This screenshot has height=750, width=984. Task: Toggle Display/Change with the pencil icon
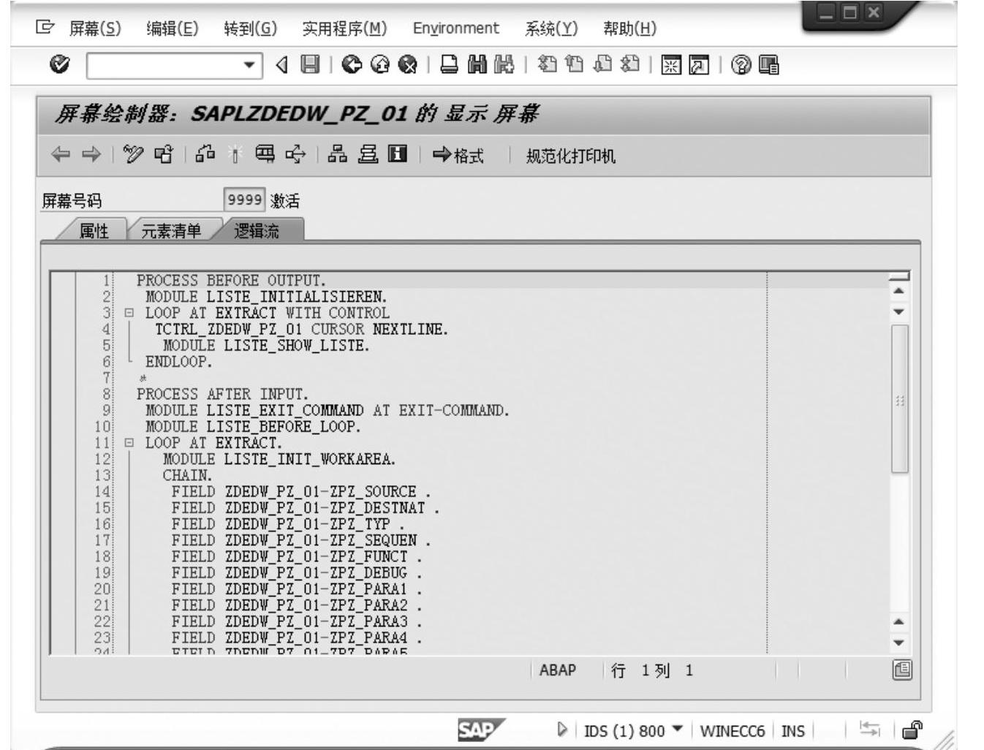pos(133,154)
